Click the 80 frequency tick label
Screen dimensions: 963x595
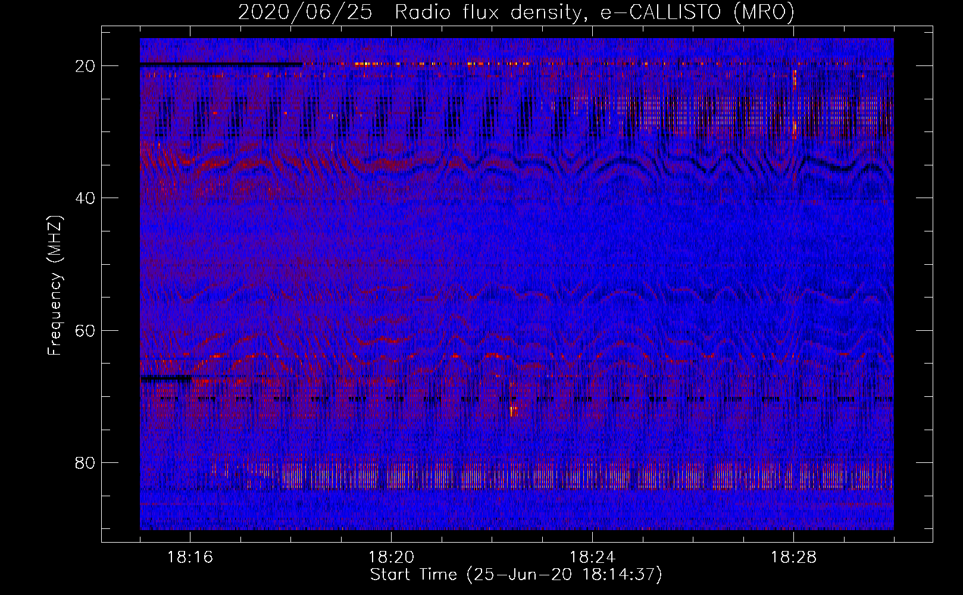click(x=85, y=463)
